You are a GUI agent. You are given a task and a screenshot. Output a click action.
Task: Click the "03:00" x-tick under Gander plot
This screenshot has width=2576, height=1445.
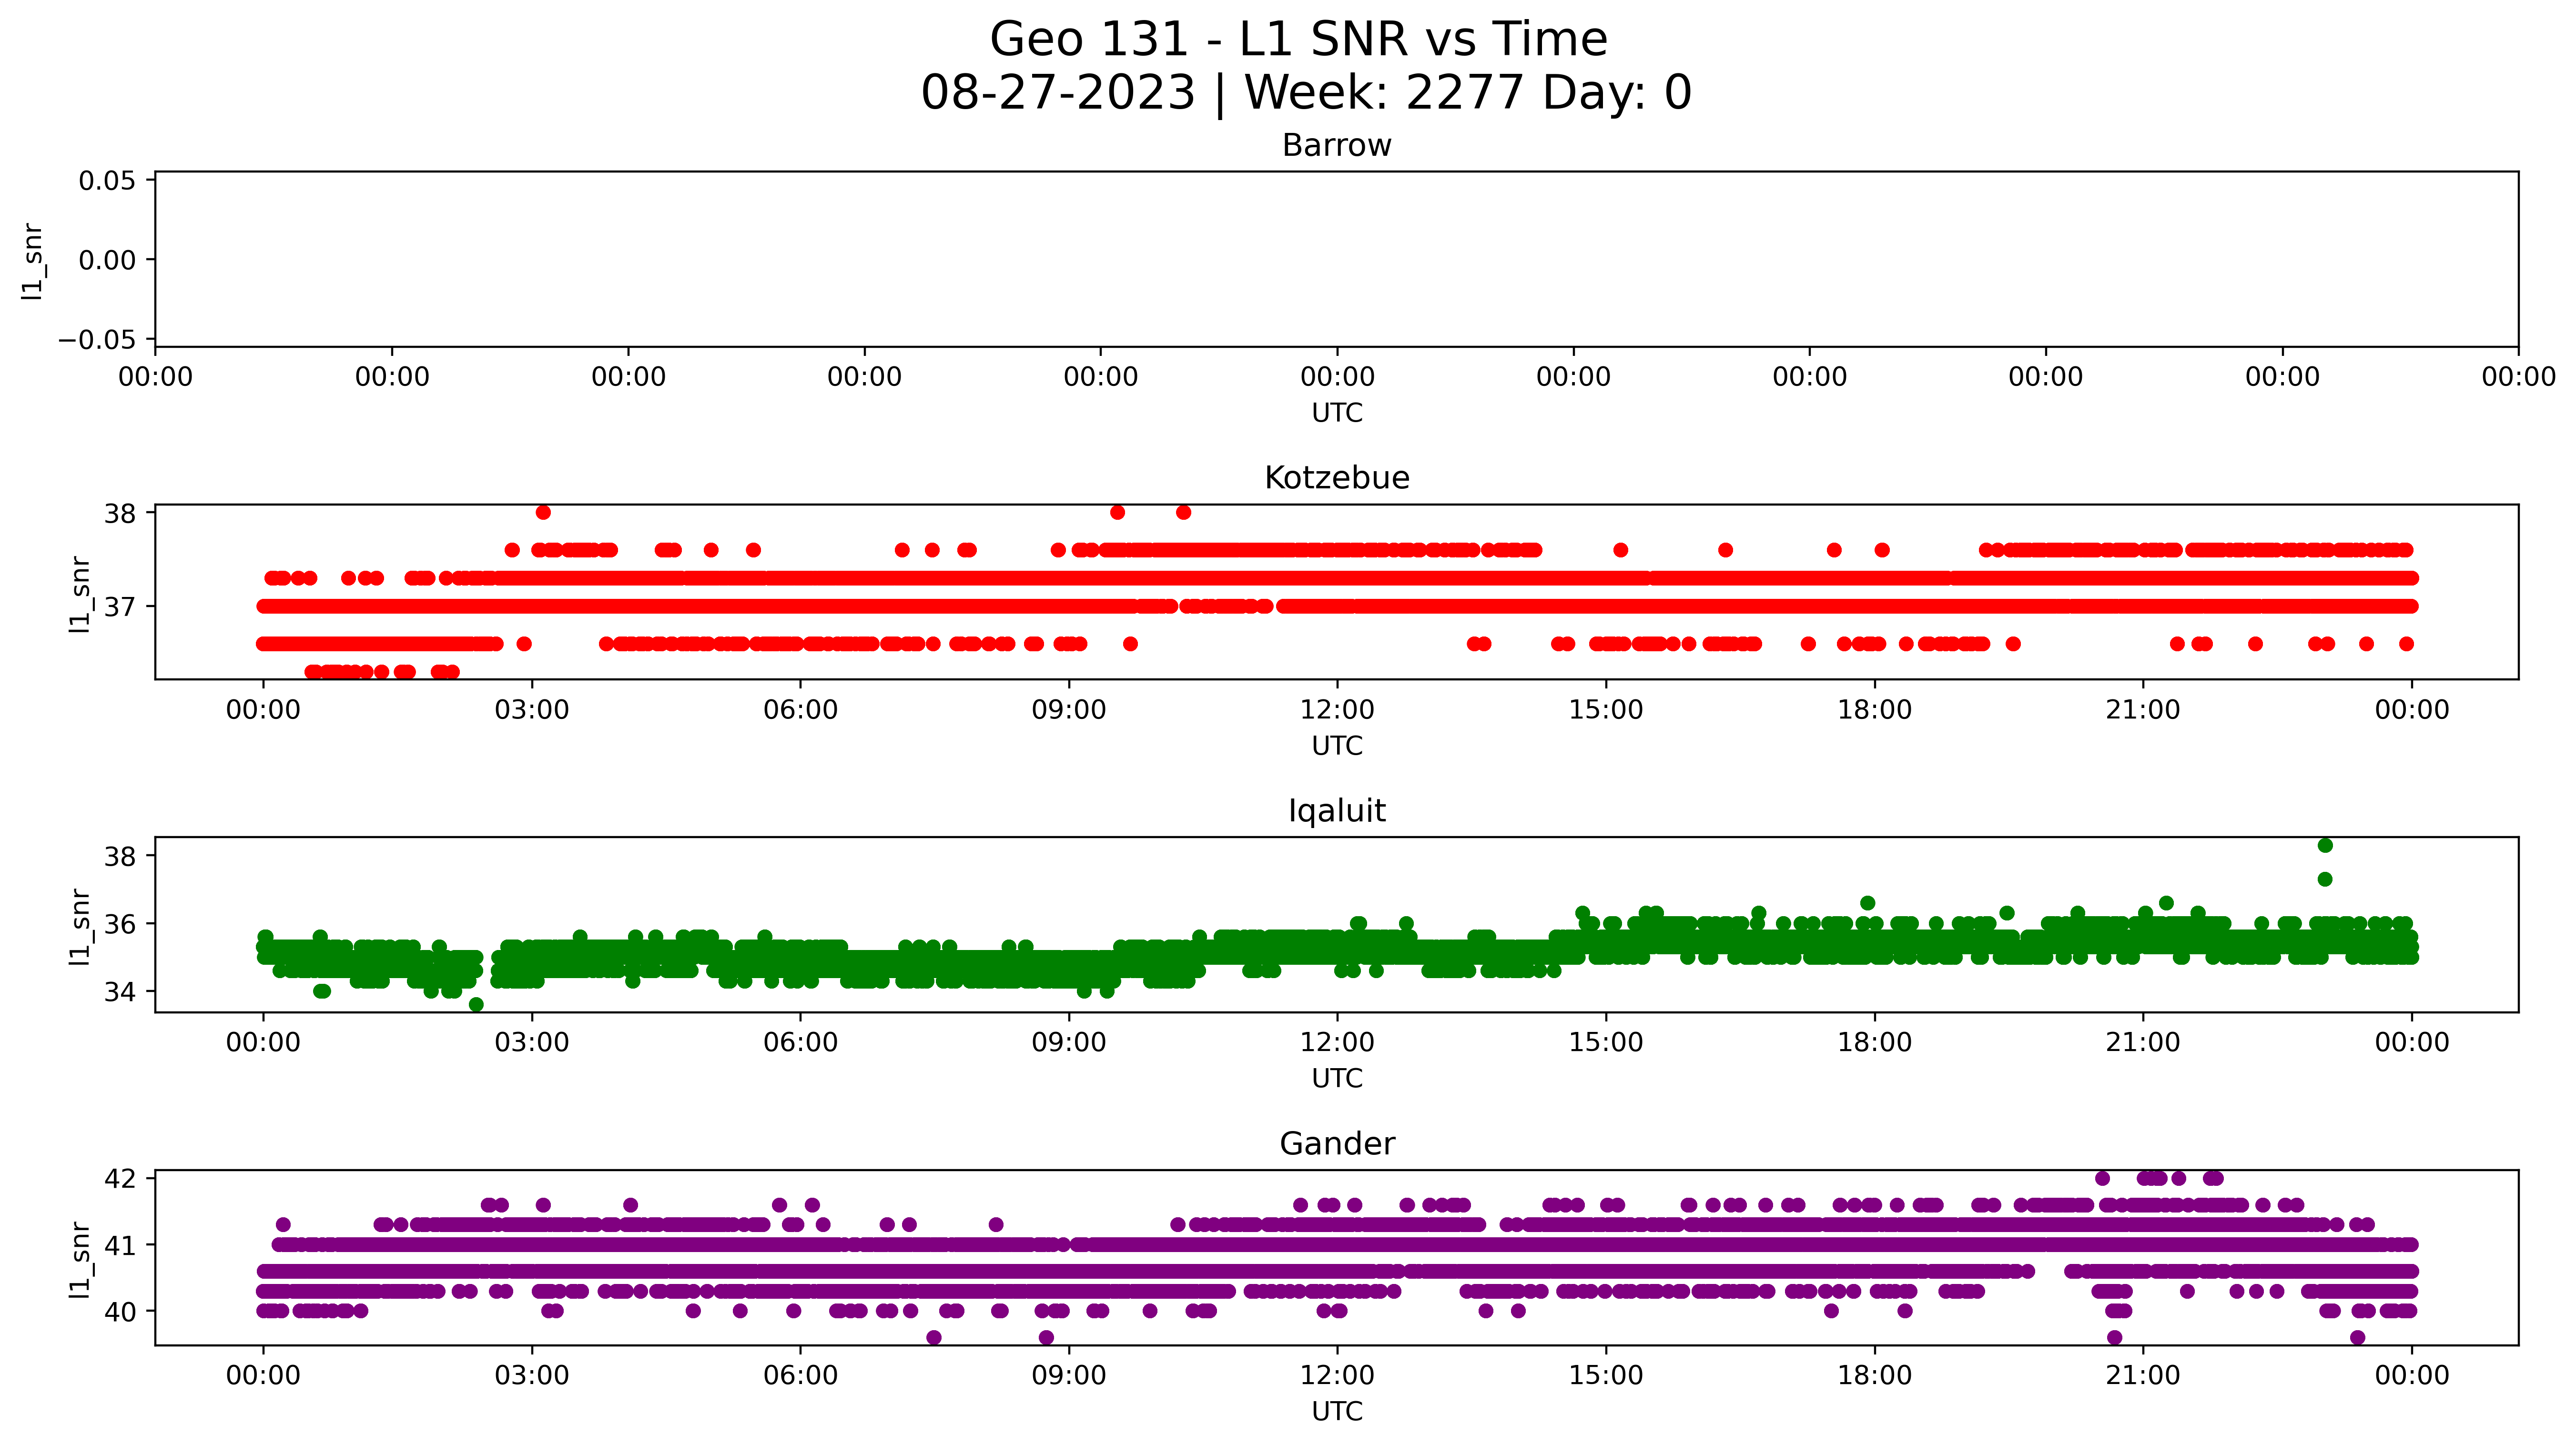point(532,1376)
